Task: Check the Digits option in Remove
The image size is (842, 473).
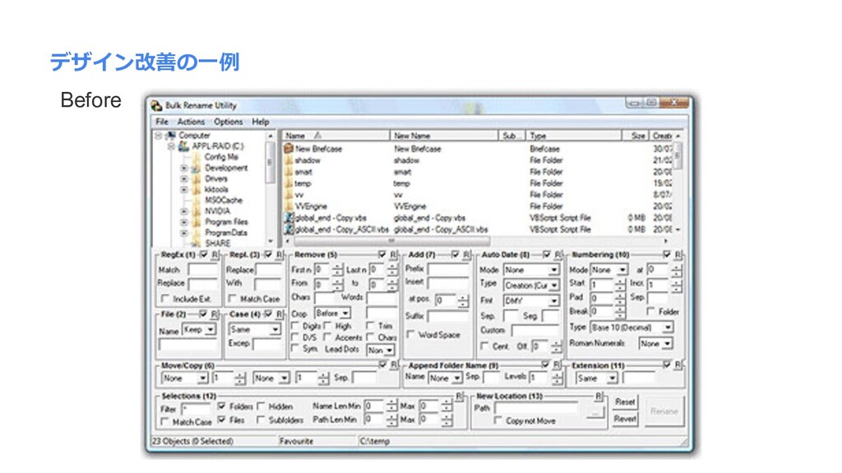Action: coord(295,325)
